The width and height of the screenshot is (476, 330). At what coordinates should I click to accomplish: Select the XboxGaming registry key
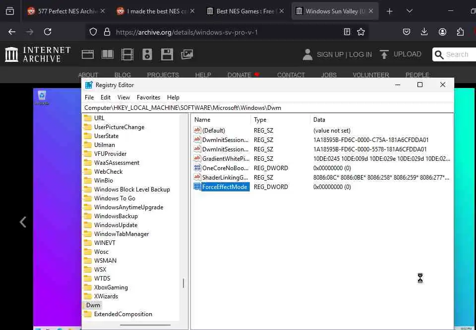111,287
